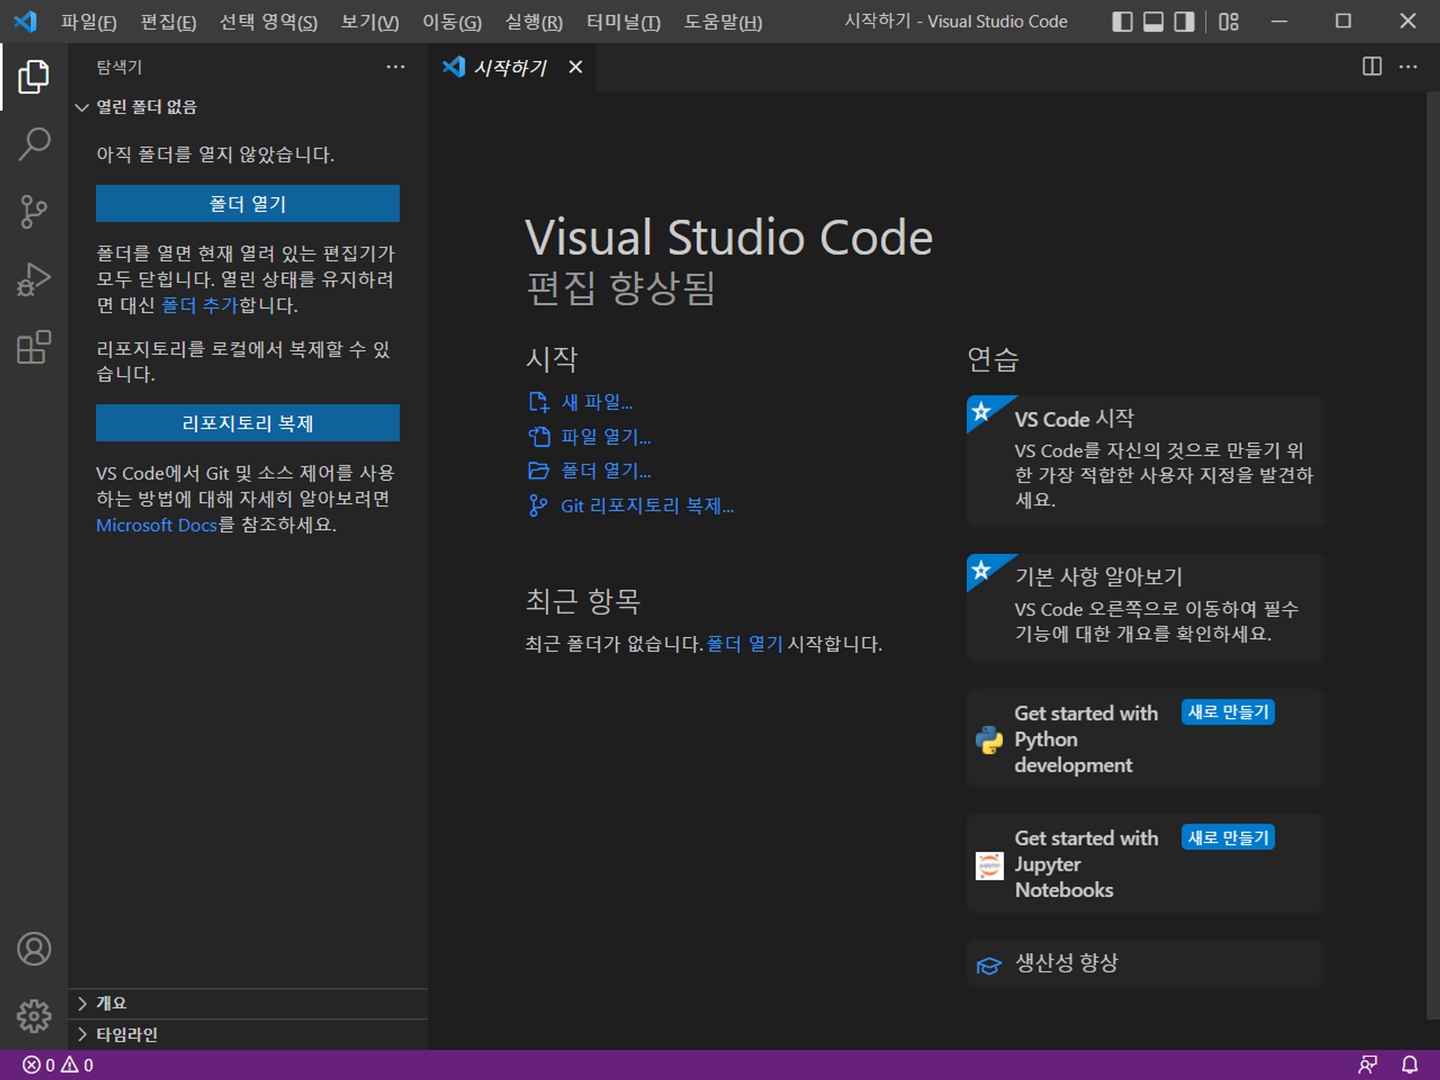
Task: Open the Explorer view in activity bar
Action: click(x=34, y=76)
